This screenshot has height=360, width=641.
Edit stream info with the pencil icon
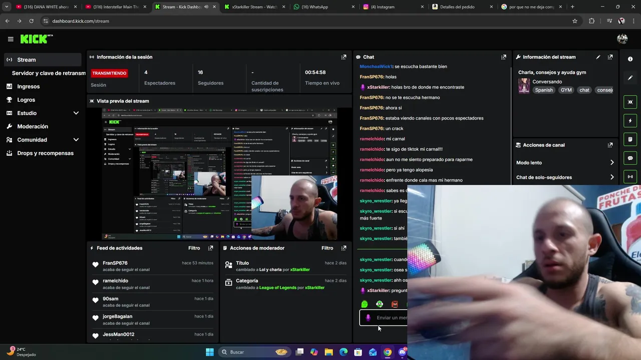pos(598,57)
